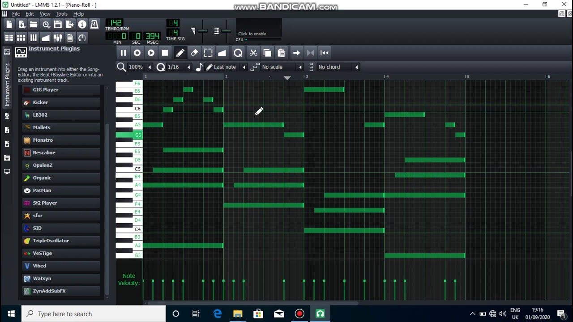Toggle the loop points button
The width and height of the screenshot is (573, 322).
tap(310, 53)
